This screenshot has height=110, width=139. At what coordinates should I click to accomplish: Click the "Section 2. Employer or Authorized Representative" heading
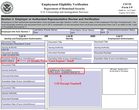click(x=50, y=19)
